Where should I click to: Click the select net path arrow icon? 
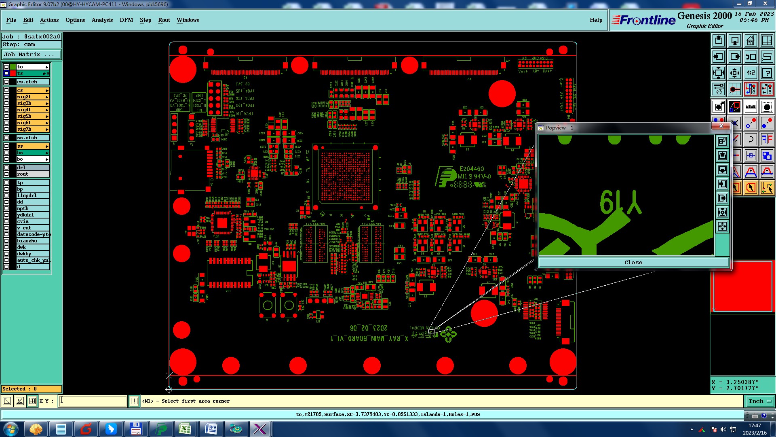pos(767,188)
